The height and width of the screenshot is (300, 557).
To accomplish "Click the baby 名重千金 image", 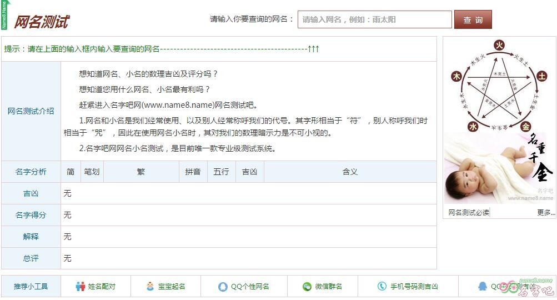I will [x=499, y=168].
